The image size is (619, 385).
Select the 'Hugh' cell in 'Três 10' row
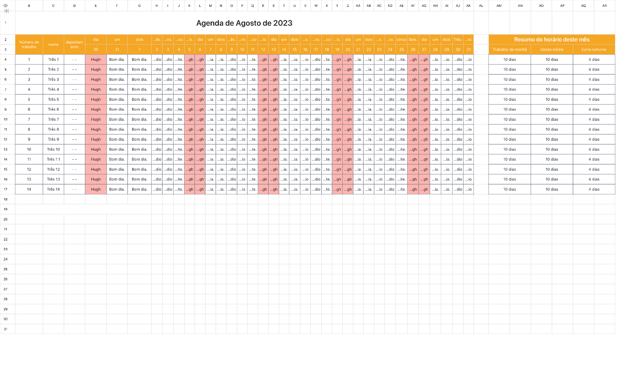pos(96,149)
